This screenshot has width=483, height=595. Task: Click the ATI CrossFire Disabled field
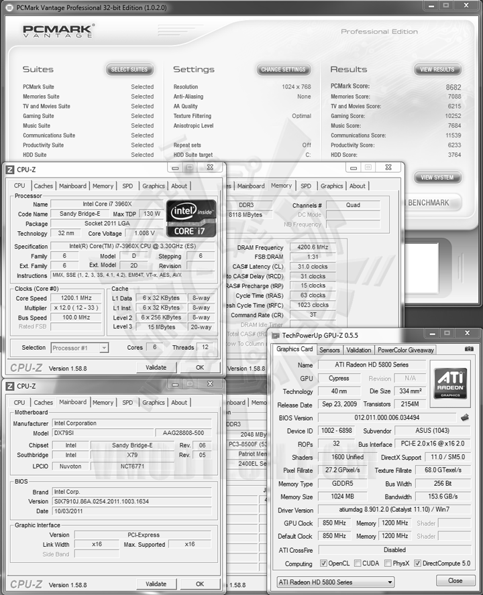[x=394, y=549]
